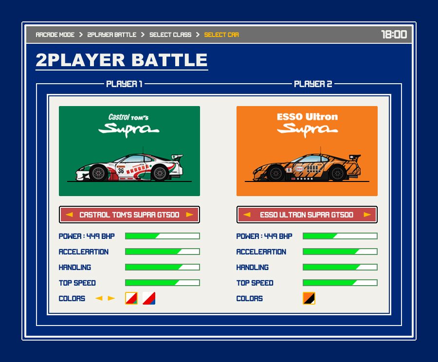Click Player 1 Acceleration bar
This screenshot has width=438, height=362.
(x=162, y=252)
